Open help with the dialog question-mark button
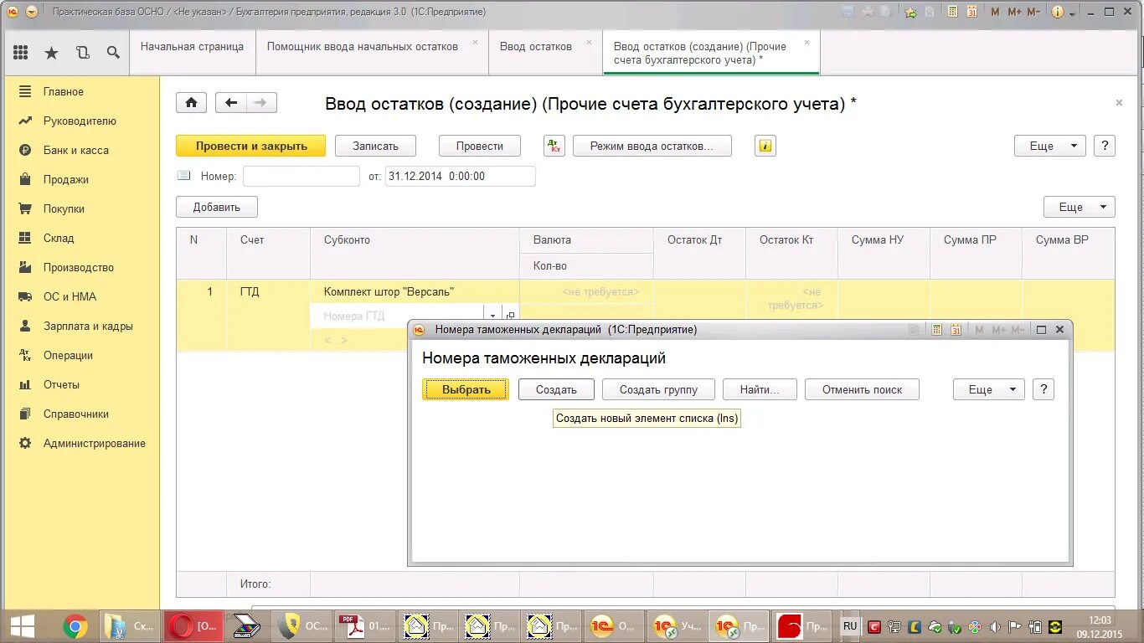Screen dimensions: 1144x643 coord(1043,389)
